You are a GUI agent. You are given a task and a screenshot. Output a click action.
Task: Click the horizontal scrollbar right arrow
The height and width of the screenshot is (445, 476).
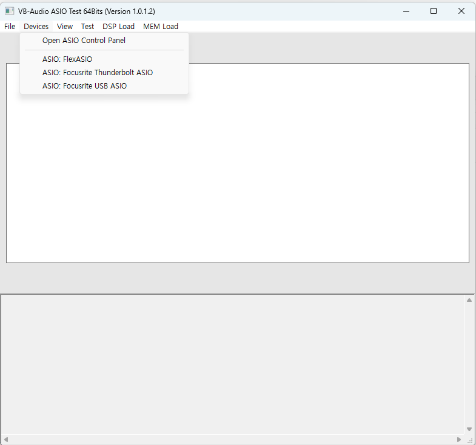click(458, 440)
